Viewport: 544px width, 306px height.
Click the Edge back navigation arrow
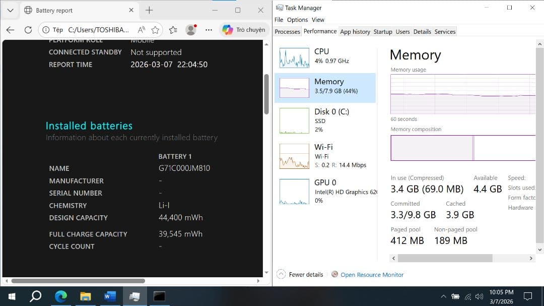11,30
